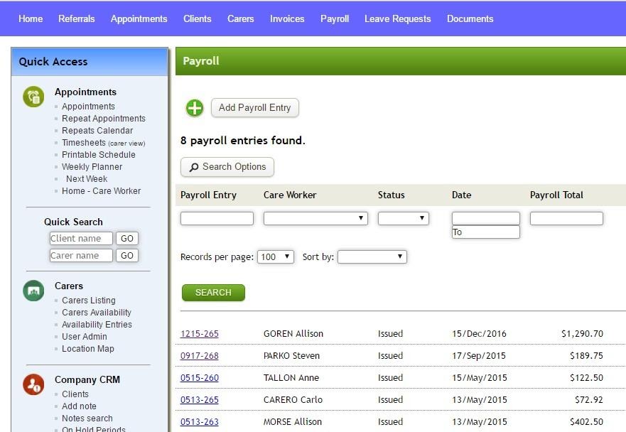Click the Payroll Entry filter field
626x432 pixels.
tap(217, 217)
